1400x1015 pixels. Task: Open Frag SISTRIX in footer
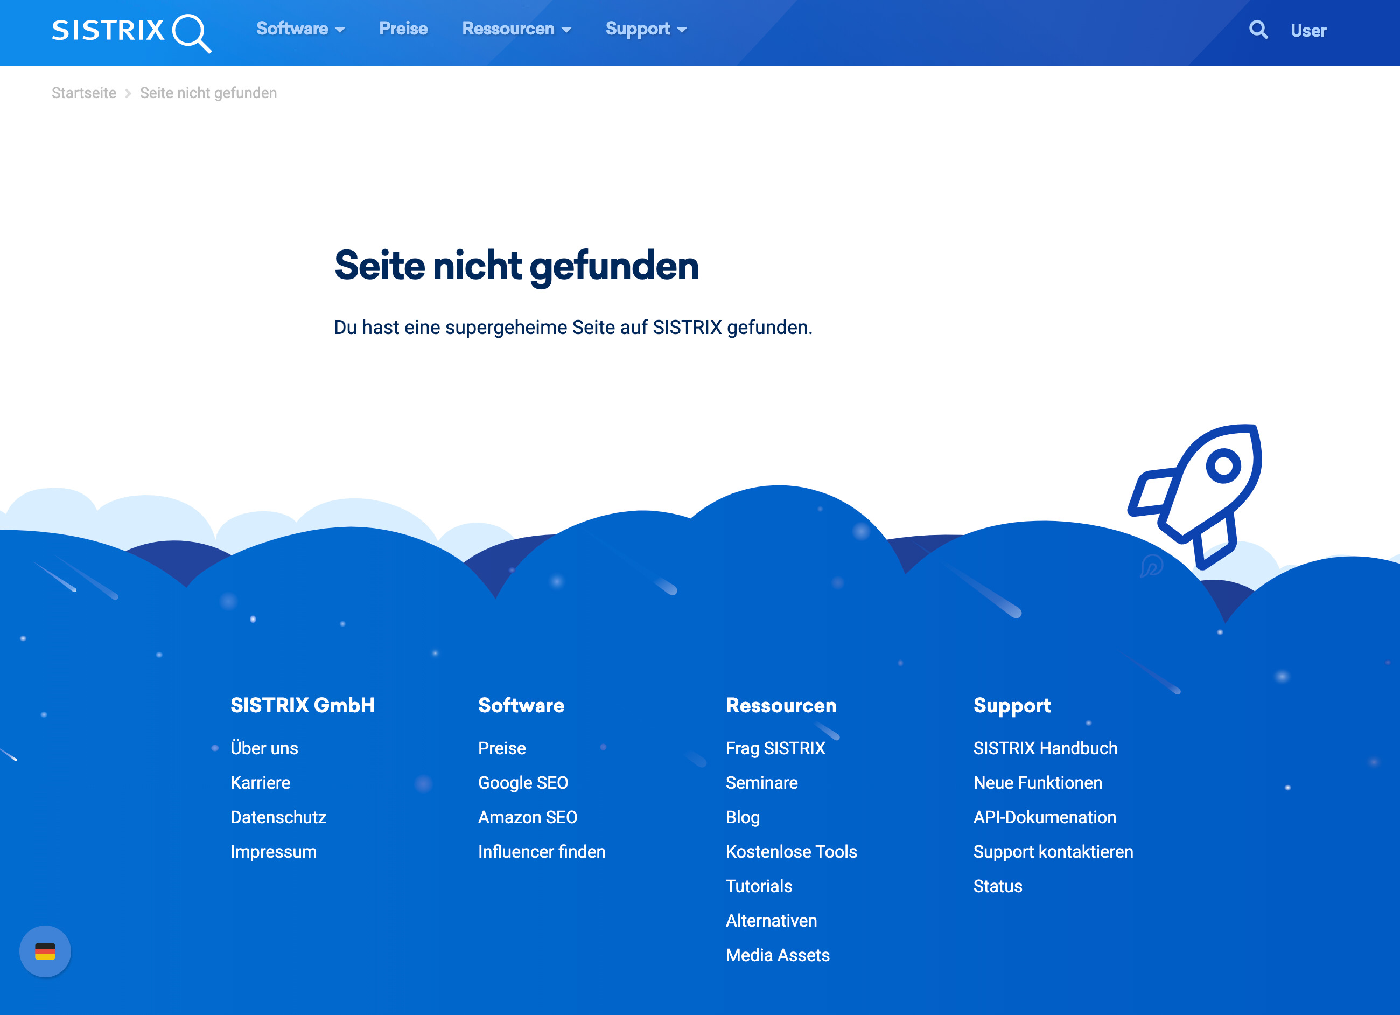(775, 748)
